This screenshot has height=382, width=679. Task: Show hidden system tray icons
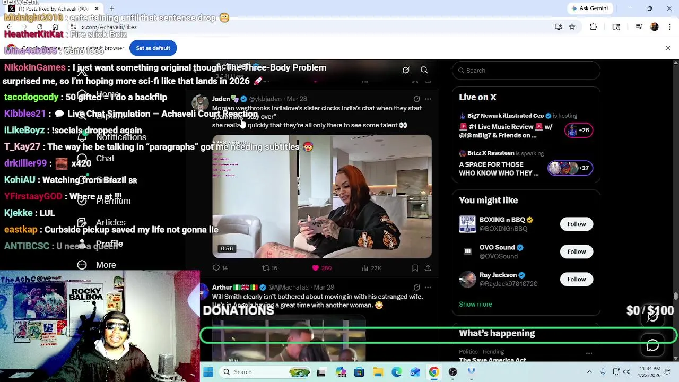point(589,372)
